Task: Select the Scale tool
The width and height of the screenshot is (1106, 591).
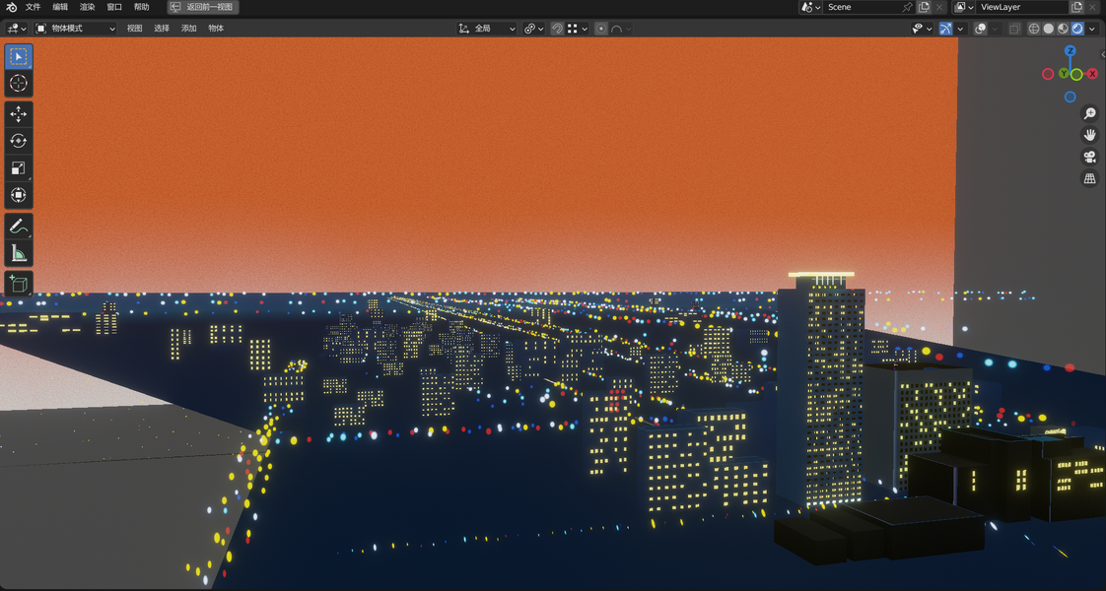Action: (x=19, y=167)
